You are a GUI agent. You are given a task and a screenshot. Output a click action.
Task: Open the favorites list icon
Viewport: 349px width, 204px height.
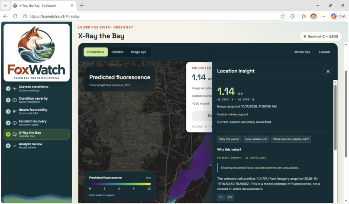[x=304, y=16]
